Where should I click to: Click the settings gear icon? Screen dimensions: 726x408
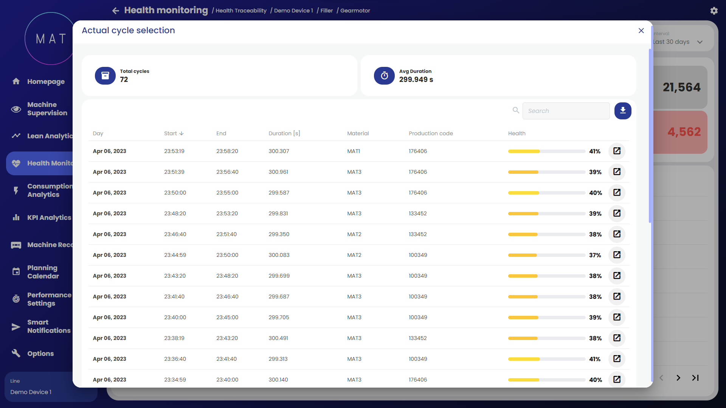click(x=714, y=11)
